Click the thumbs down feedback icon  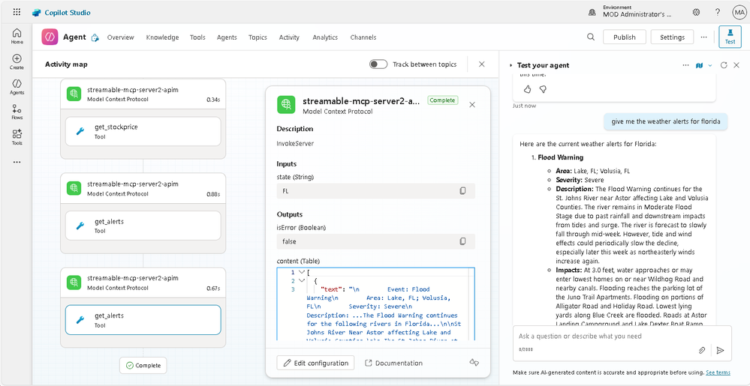pyautogui.click(x=543, y=89)
